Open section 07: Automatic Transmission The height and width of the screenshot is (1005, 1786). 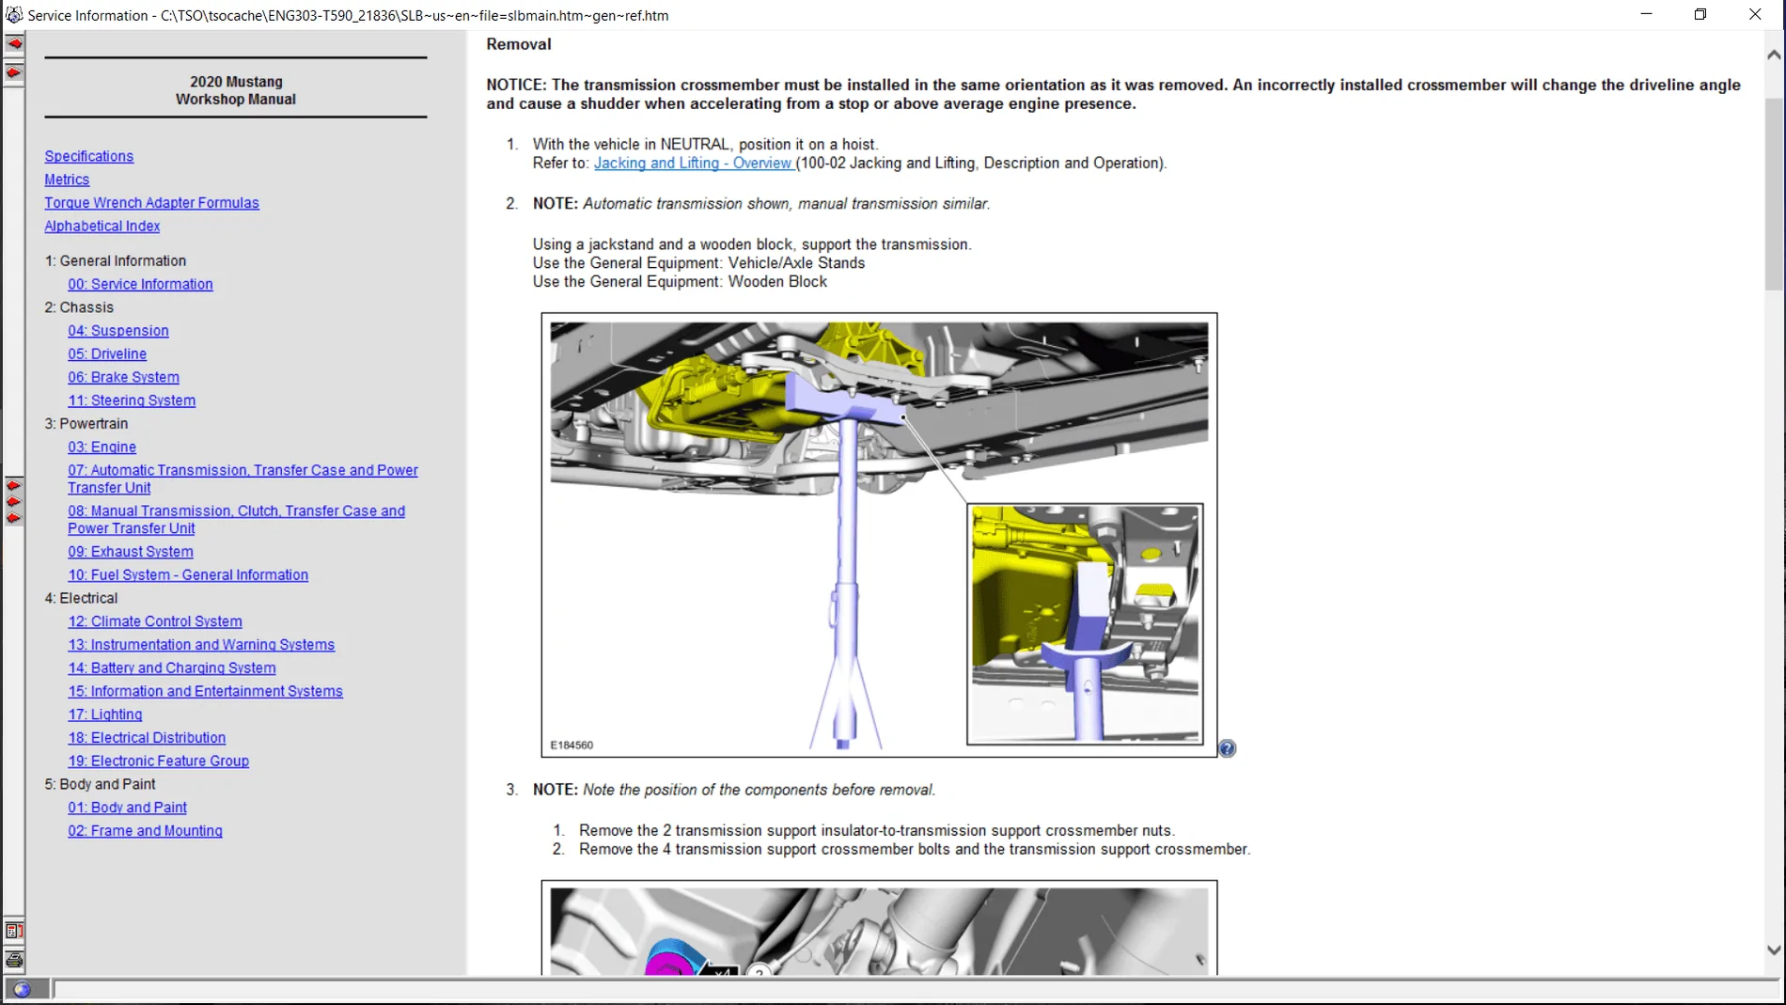(x=243, y=479)
